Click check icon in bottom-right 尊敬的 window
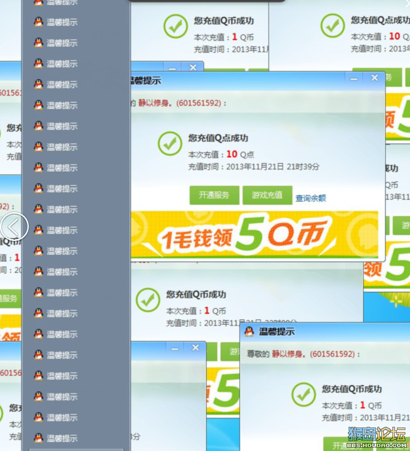Viewport: 410px width, 451px height. pyautogui.click(x=303, y=394)
